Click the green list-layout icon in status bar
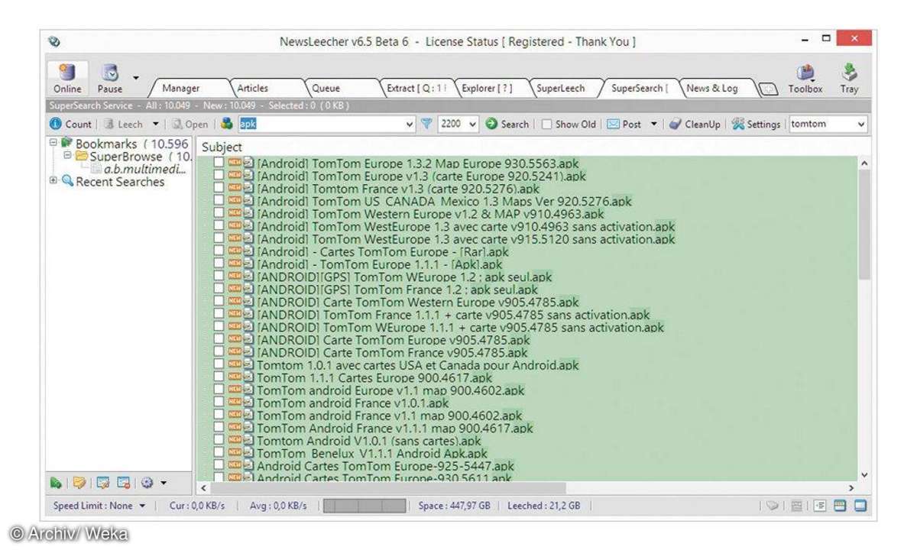The height and width of the screenshot is (550, 917). (x=819, y=506)
